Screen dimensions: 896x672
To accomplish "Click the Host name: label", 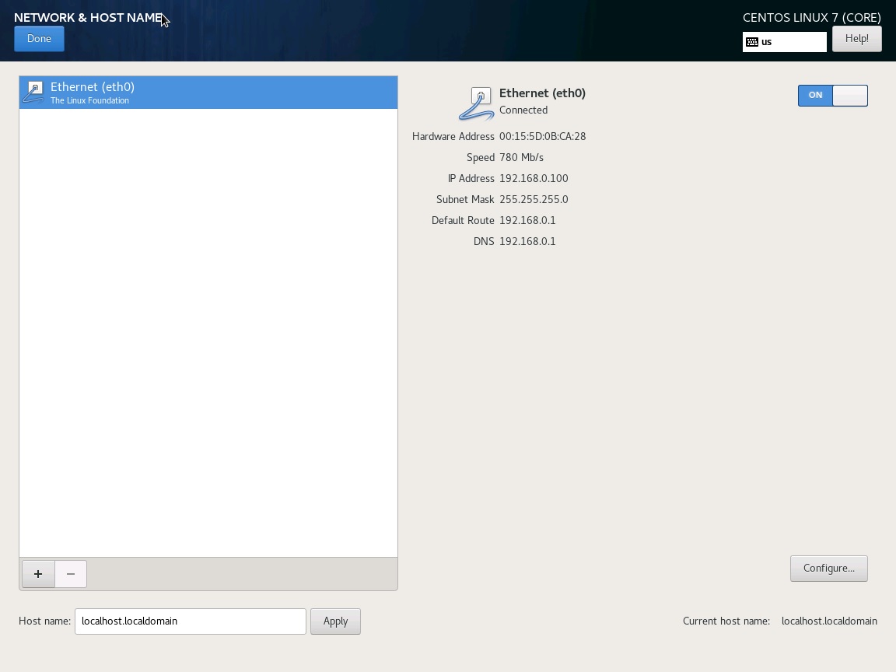I will click(x=44, y=621).
